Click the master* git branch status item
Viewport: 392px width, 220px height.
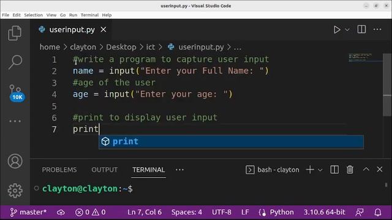pyautogui.click(x=28, y=212)
